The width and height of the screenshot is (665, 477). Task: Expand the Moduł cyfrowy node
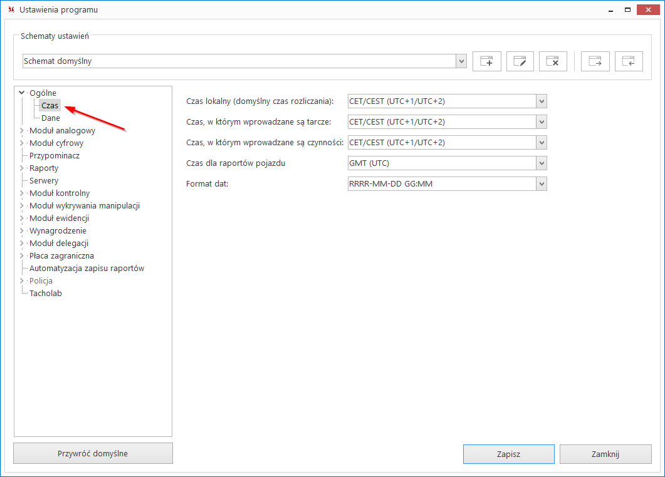point(22,143)
